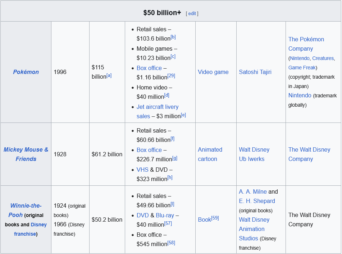Screen dimensions: 342x254
Task: Click the $50.2 billion revenue cell
Action: click(x=107, y=220)
